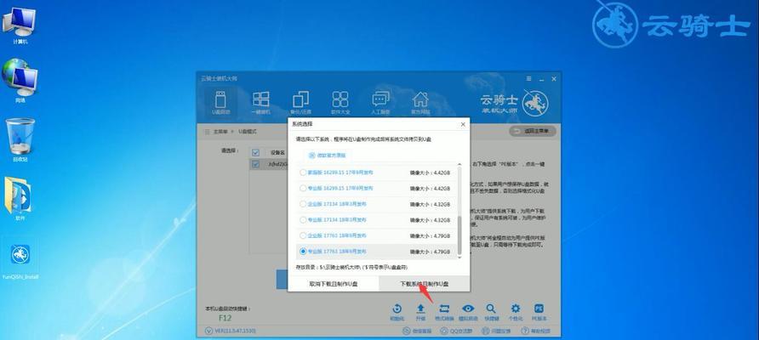Click the 个性化 gear icon
759x340 pixels.
[516, 312]
